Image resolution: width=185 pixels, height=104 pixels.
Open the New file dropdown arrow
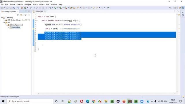[5, 8]
